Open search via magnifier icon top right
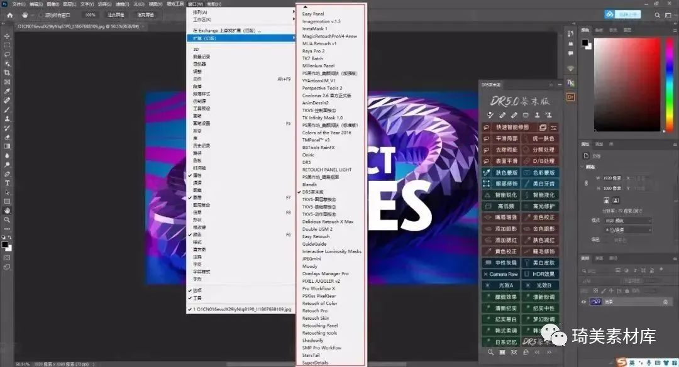This screenshot has width=679, height=367. point(658,15)
